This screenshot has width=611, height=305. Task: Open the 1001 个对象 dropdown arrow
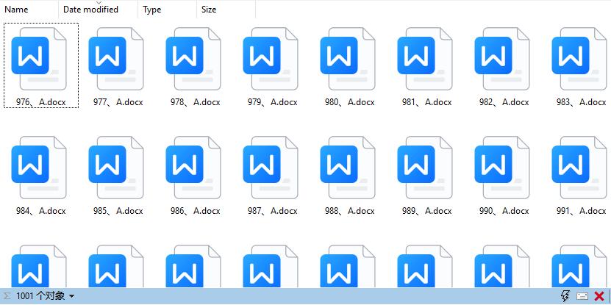pyautogui.click(x=71, y=296)
